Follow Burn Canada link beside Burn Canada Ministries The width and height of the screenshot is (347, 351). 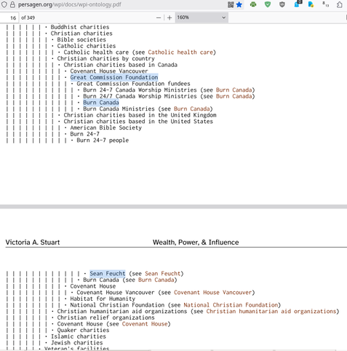[x=191, y=109]
